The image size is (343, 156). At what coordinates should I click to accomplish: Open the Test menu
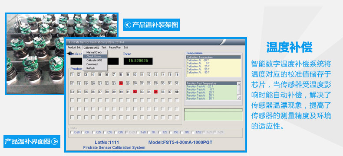coord(104,48)
